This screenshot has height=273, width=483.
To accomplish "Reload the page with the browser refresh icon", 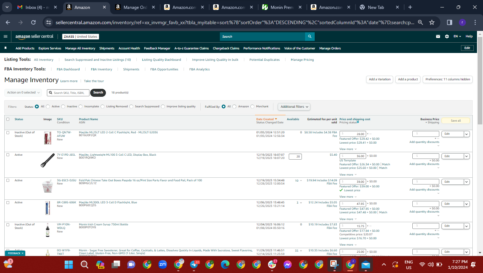I will click(x=33, y=22).
